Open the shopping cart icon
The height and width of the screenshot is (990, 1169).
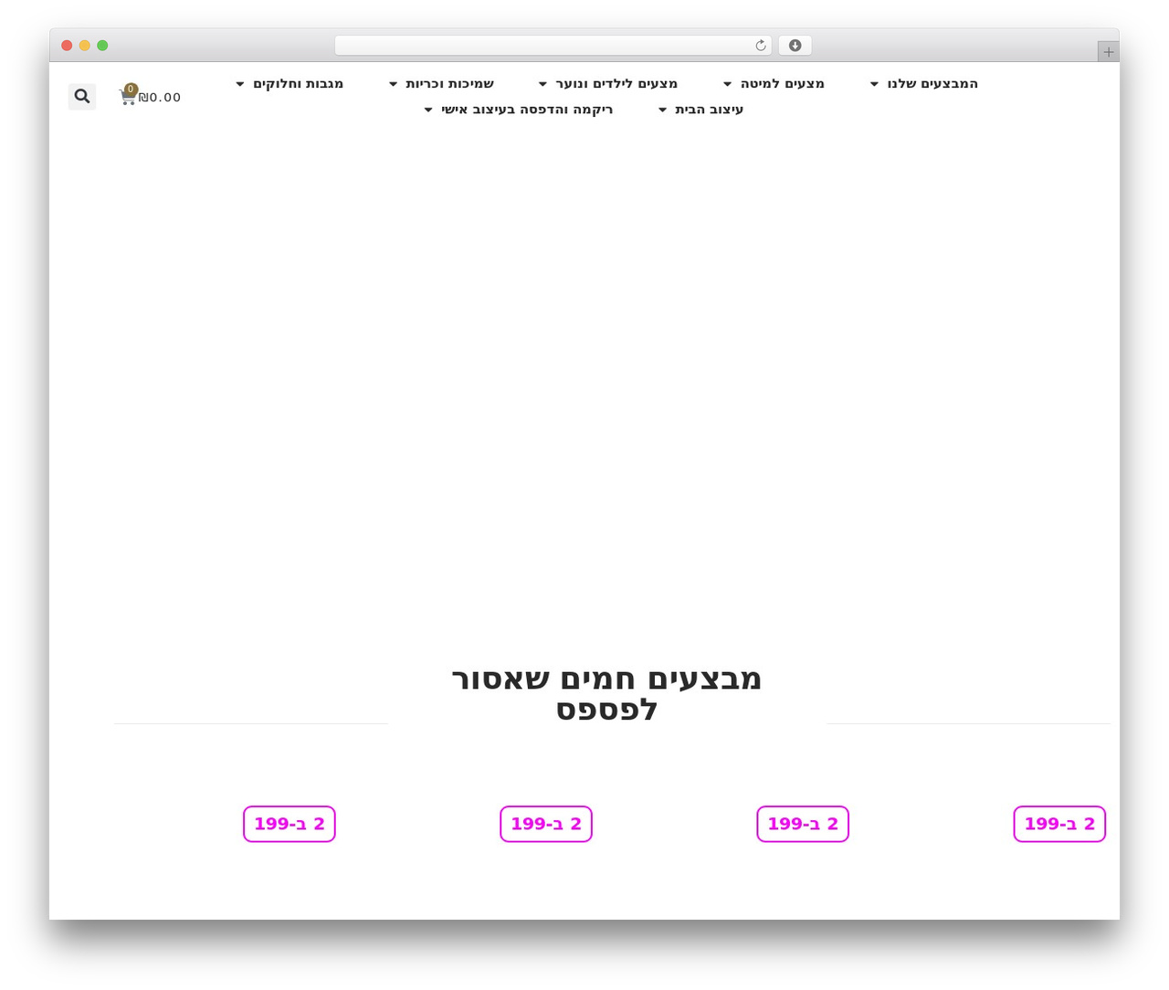128,97
